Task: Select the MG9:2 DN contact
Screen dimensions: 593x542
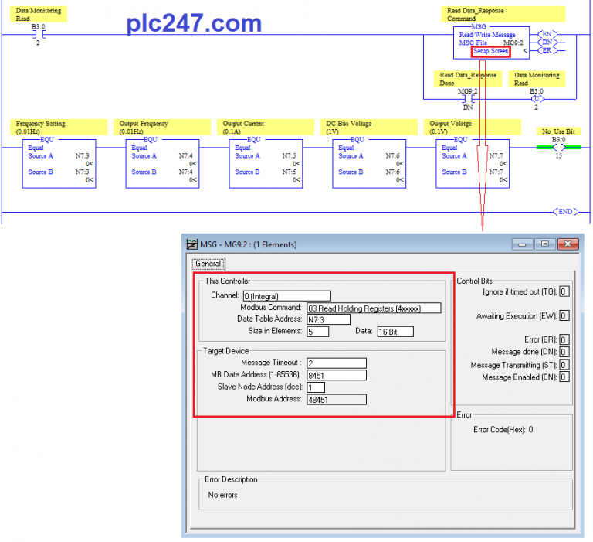Action: coord(468,99)
